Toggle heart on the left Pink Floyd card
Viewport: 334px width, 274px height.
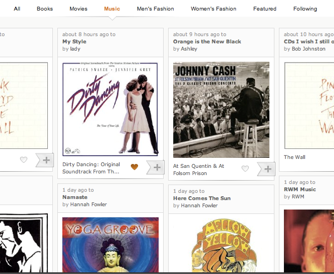click(x=23, y=160)
